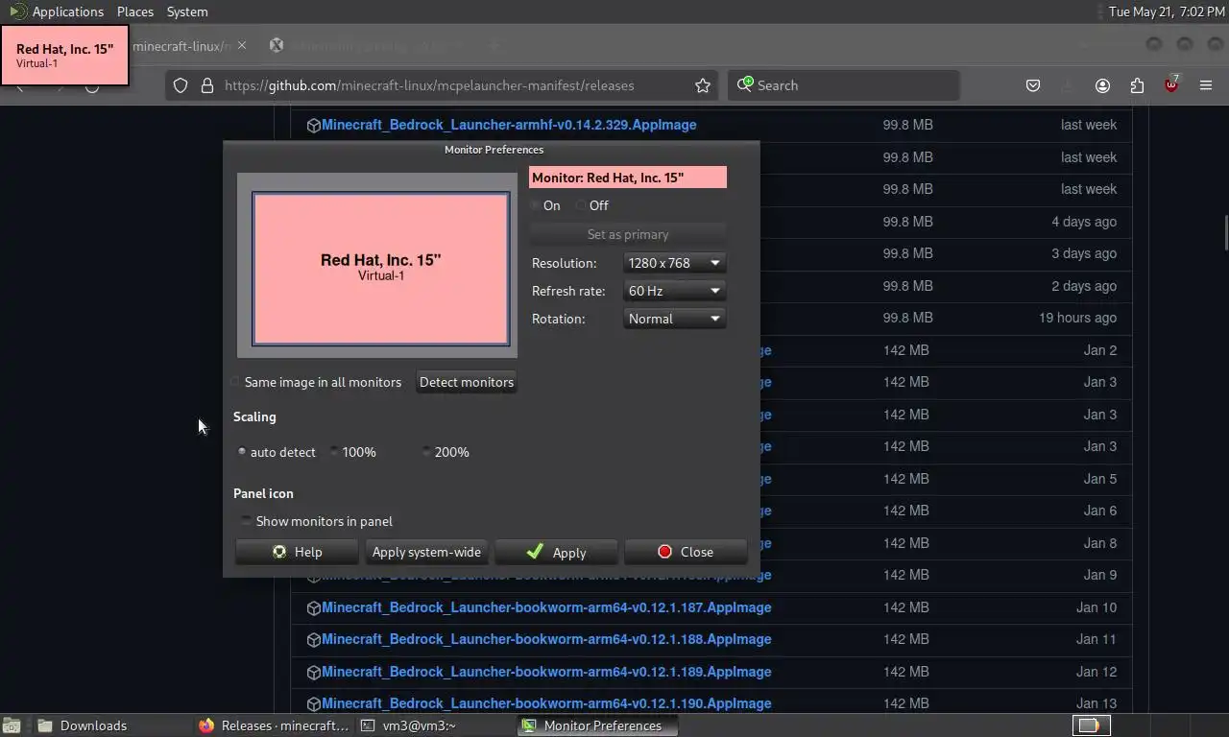Click Apply system-wide button
This screenshot has width=1229, height=737.
click(426, 552)
